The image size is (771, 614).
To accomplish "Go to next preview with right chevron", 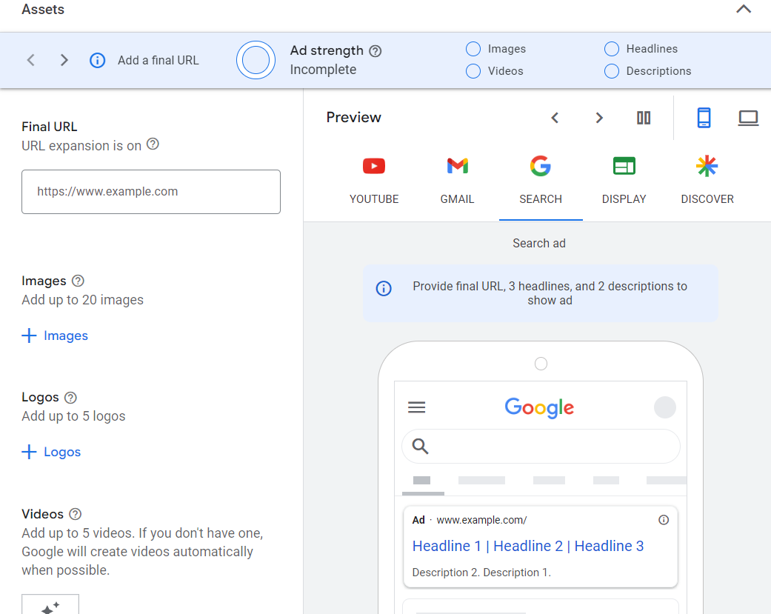I will pyautogui.click(x=599, y=118).
